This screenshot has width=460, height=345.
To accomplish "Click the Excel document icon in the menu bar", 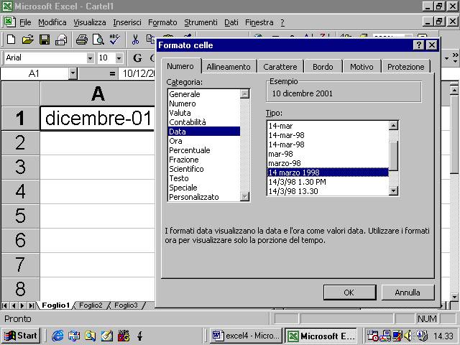I will click(9, 22).
